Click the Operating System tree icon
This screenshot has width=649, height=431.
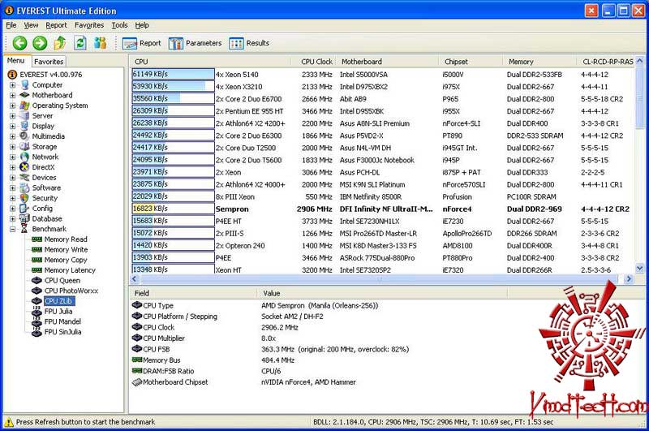[x=25, y=106]
